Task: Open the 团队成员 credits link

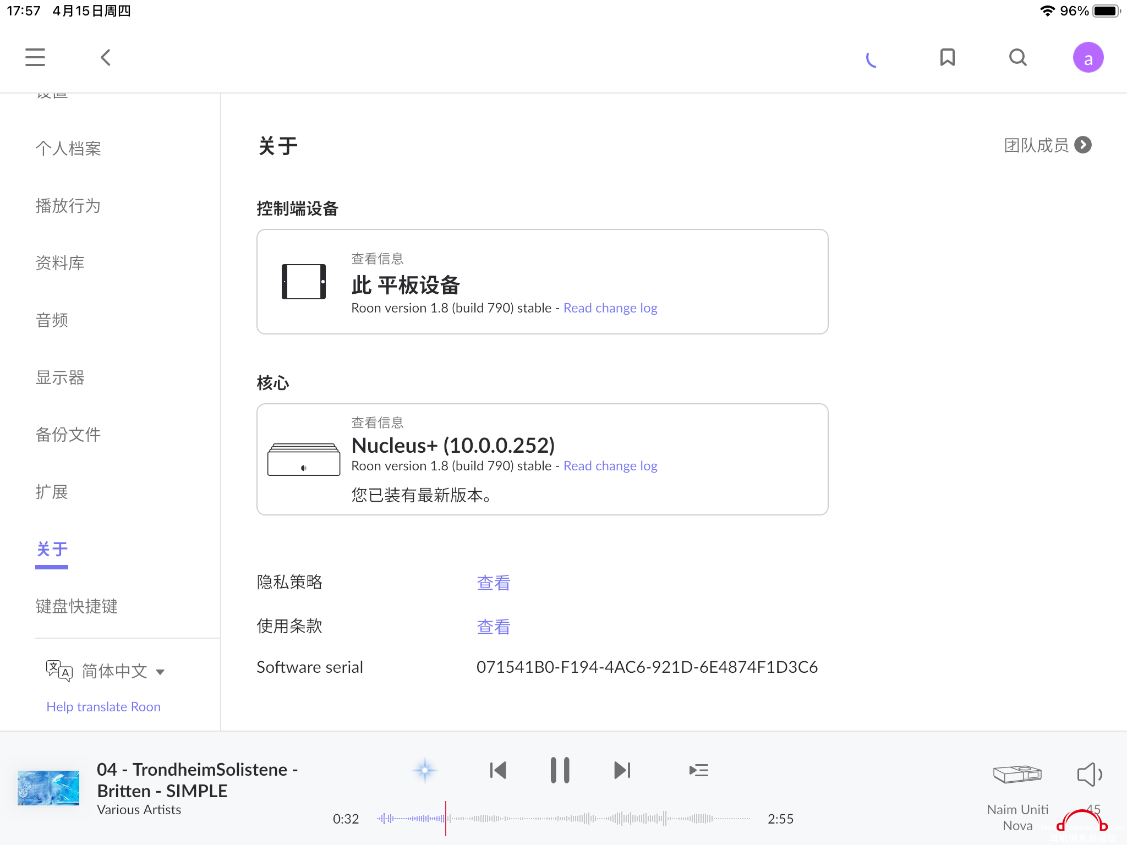Action: pos(1036,145)
